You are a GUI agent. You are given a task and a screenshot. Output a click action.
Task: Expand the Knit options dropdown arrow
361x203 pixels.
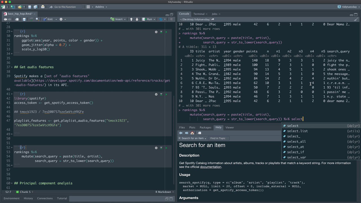56,19
